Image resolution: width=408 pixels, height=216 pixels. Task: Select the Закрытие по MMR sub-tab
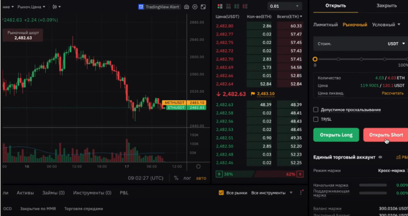[38, 209]
